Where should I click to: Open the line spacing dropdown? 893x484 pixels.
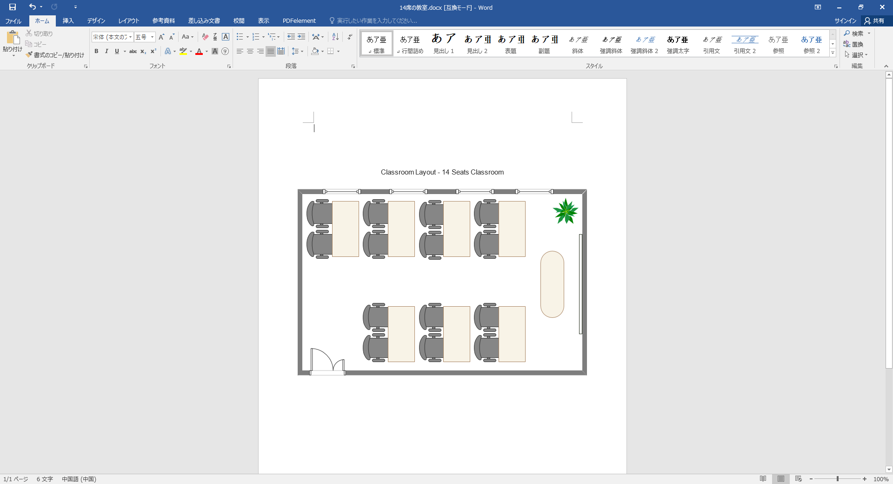[302, 51]
